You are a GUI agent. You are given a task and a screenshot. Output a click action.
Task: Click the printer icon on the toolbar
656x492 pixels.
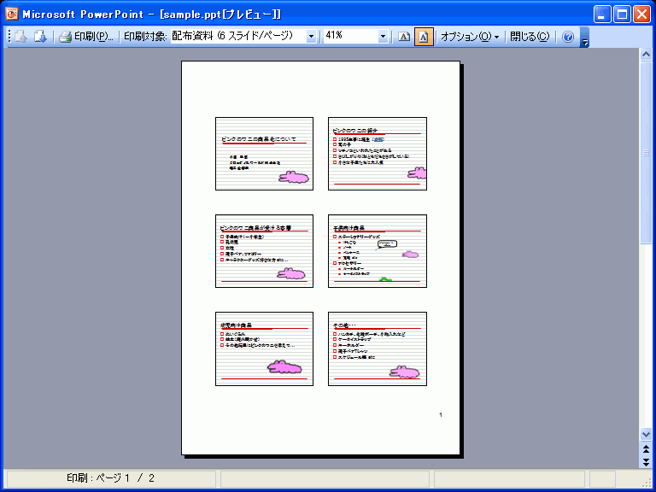click(x=65, y=37)
